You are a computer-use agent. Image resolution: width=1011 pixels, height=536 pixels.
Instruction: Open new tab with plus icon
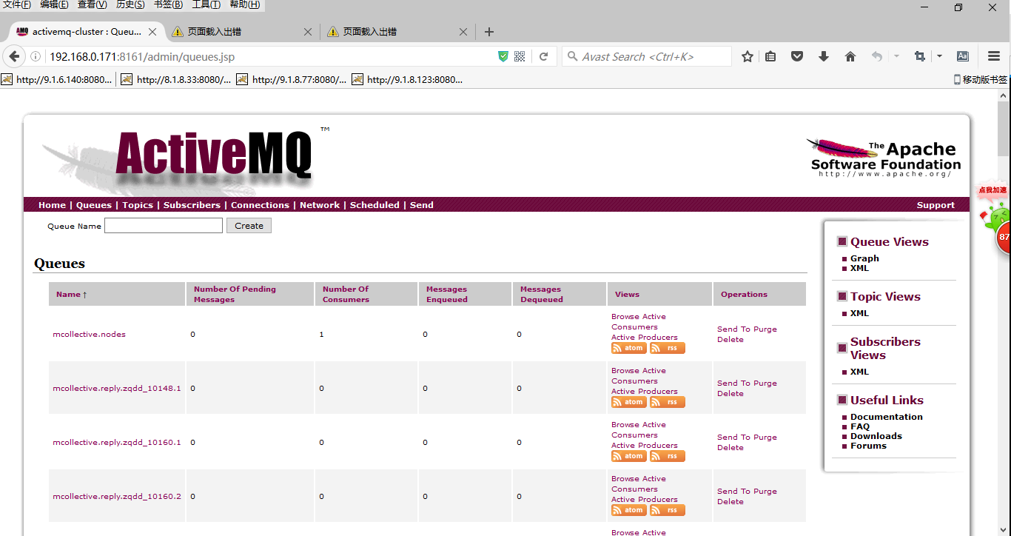click(x=488, y=32)
